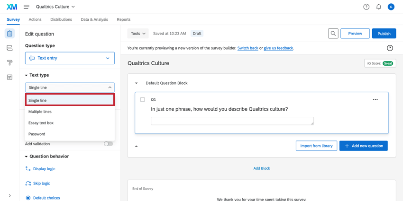Select Single line option
The image size is (403, 201).
pos(70,100)
